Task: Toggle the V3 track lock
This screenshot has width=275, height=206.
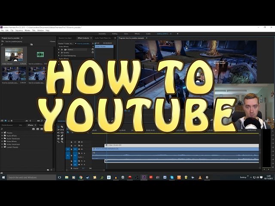Action: (71, 142)
